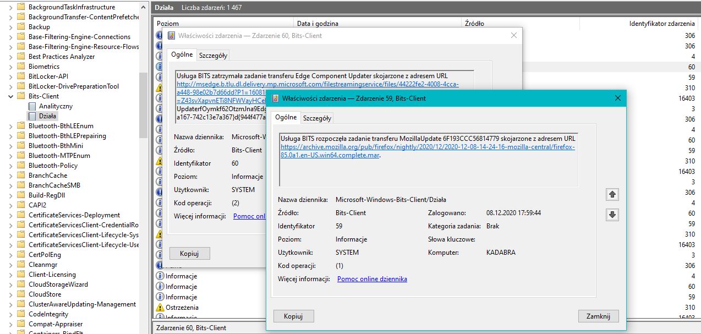Select the Analityczny log under Bits-Client
This screenshot has width=701, height=334.
pyautogui.click(x=56, y=106)
